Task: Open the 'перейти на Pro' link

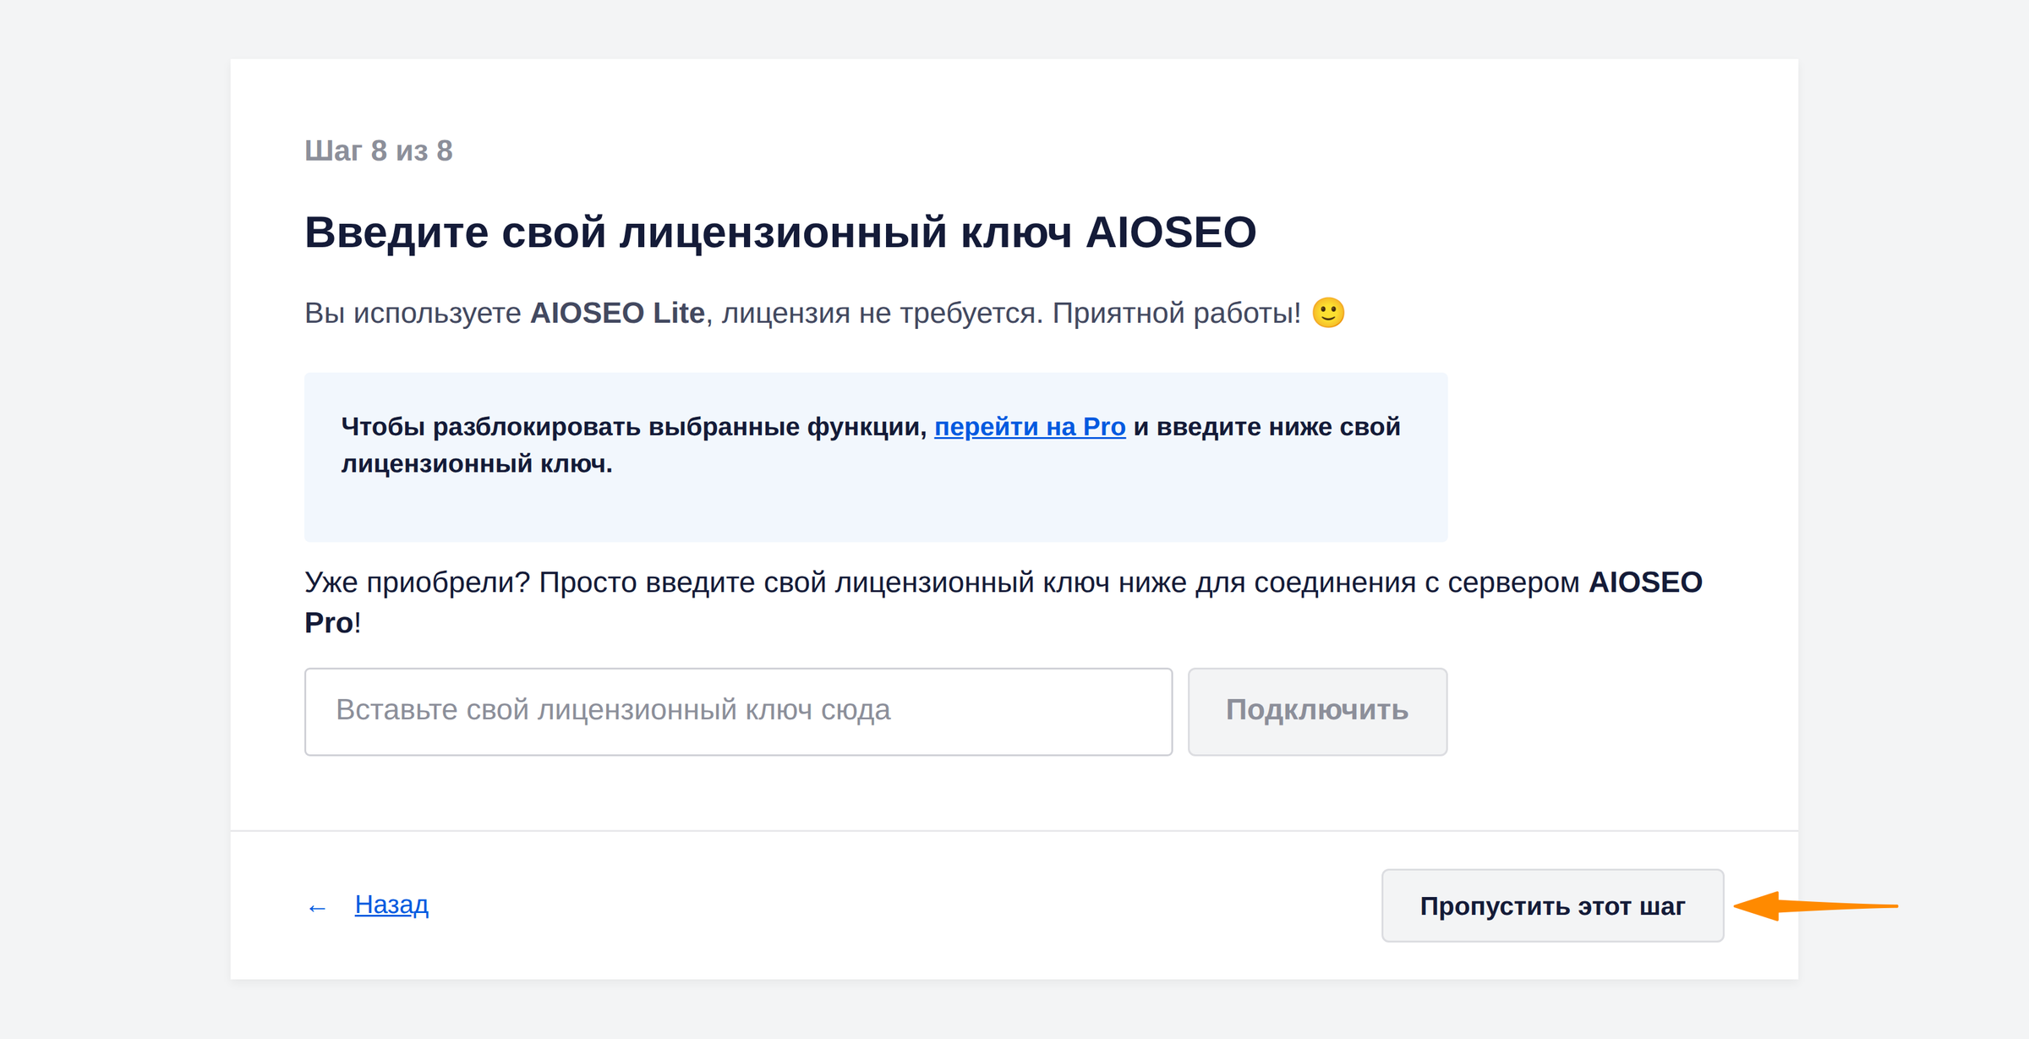Action: [x=1030, y=427]
